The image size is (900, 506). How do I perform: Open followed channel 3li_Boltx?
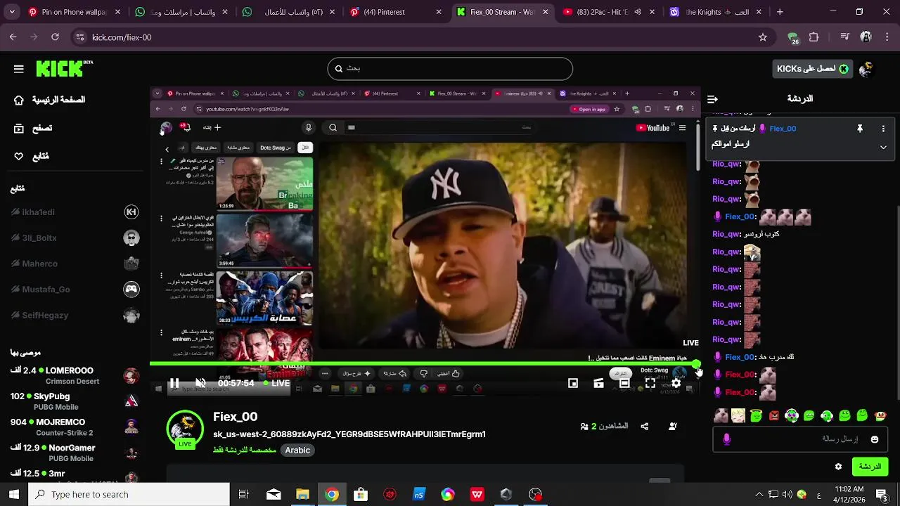tap(75, 238)
